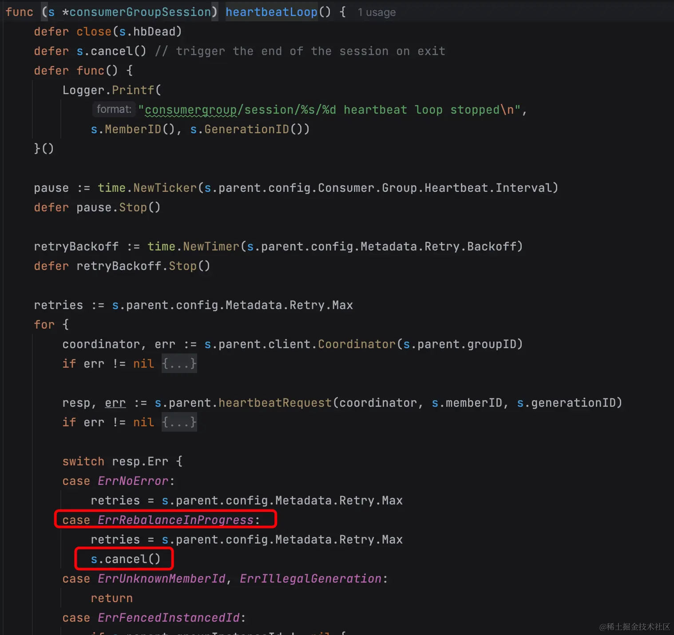674x635 pixels.
Task: Click underlined err in resp assignment
Action: pyautogui.click(x=115, y=403)
